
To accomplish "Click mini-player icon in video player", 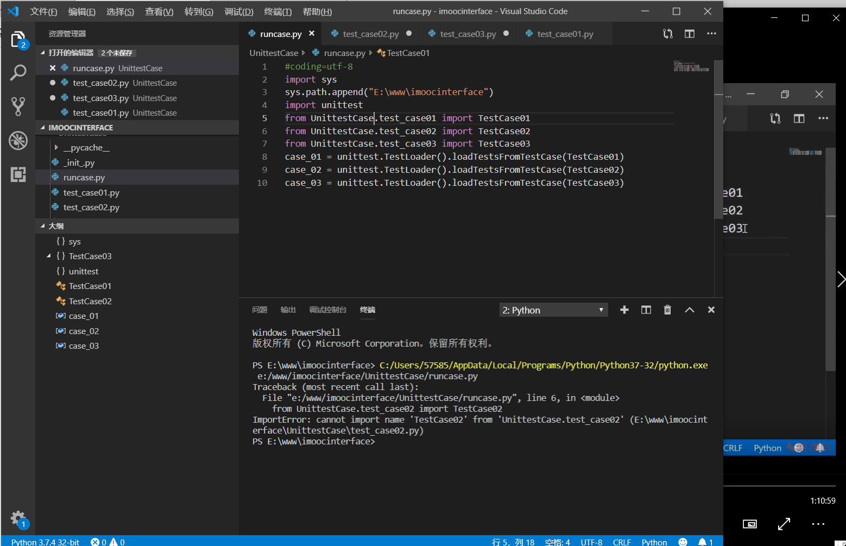I will pos(750,524).
